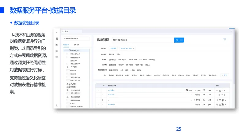Collapse the filter panel via the top-right link

(225, 39)
